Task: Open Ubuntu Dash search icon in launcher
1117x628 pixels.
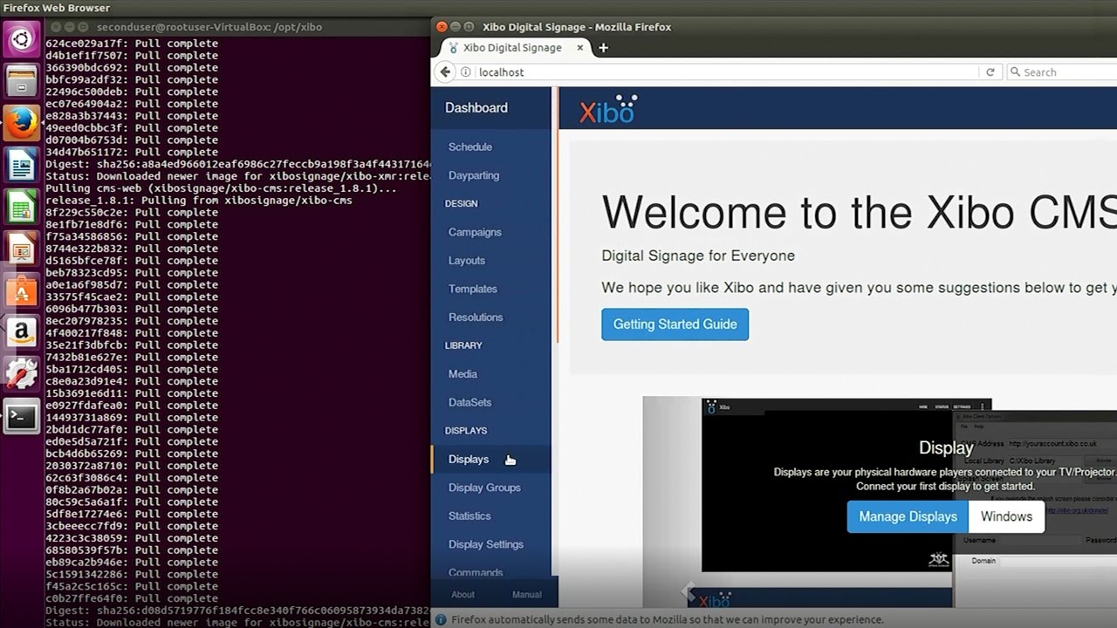Action: point(22,38)
